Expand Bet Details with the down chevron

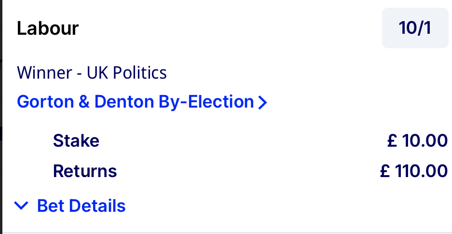point(22,206)
